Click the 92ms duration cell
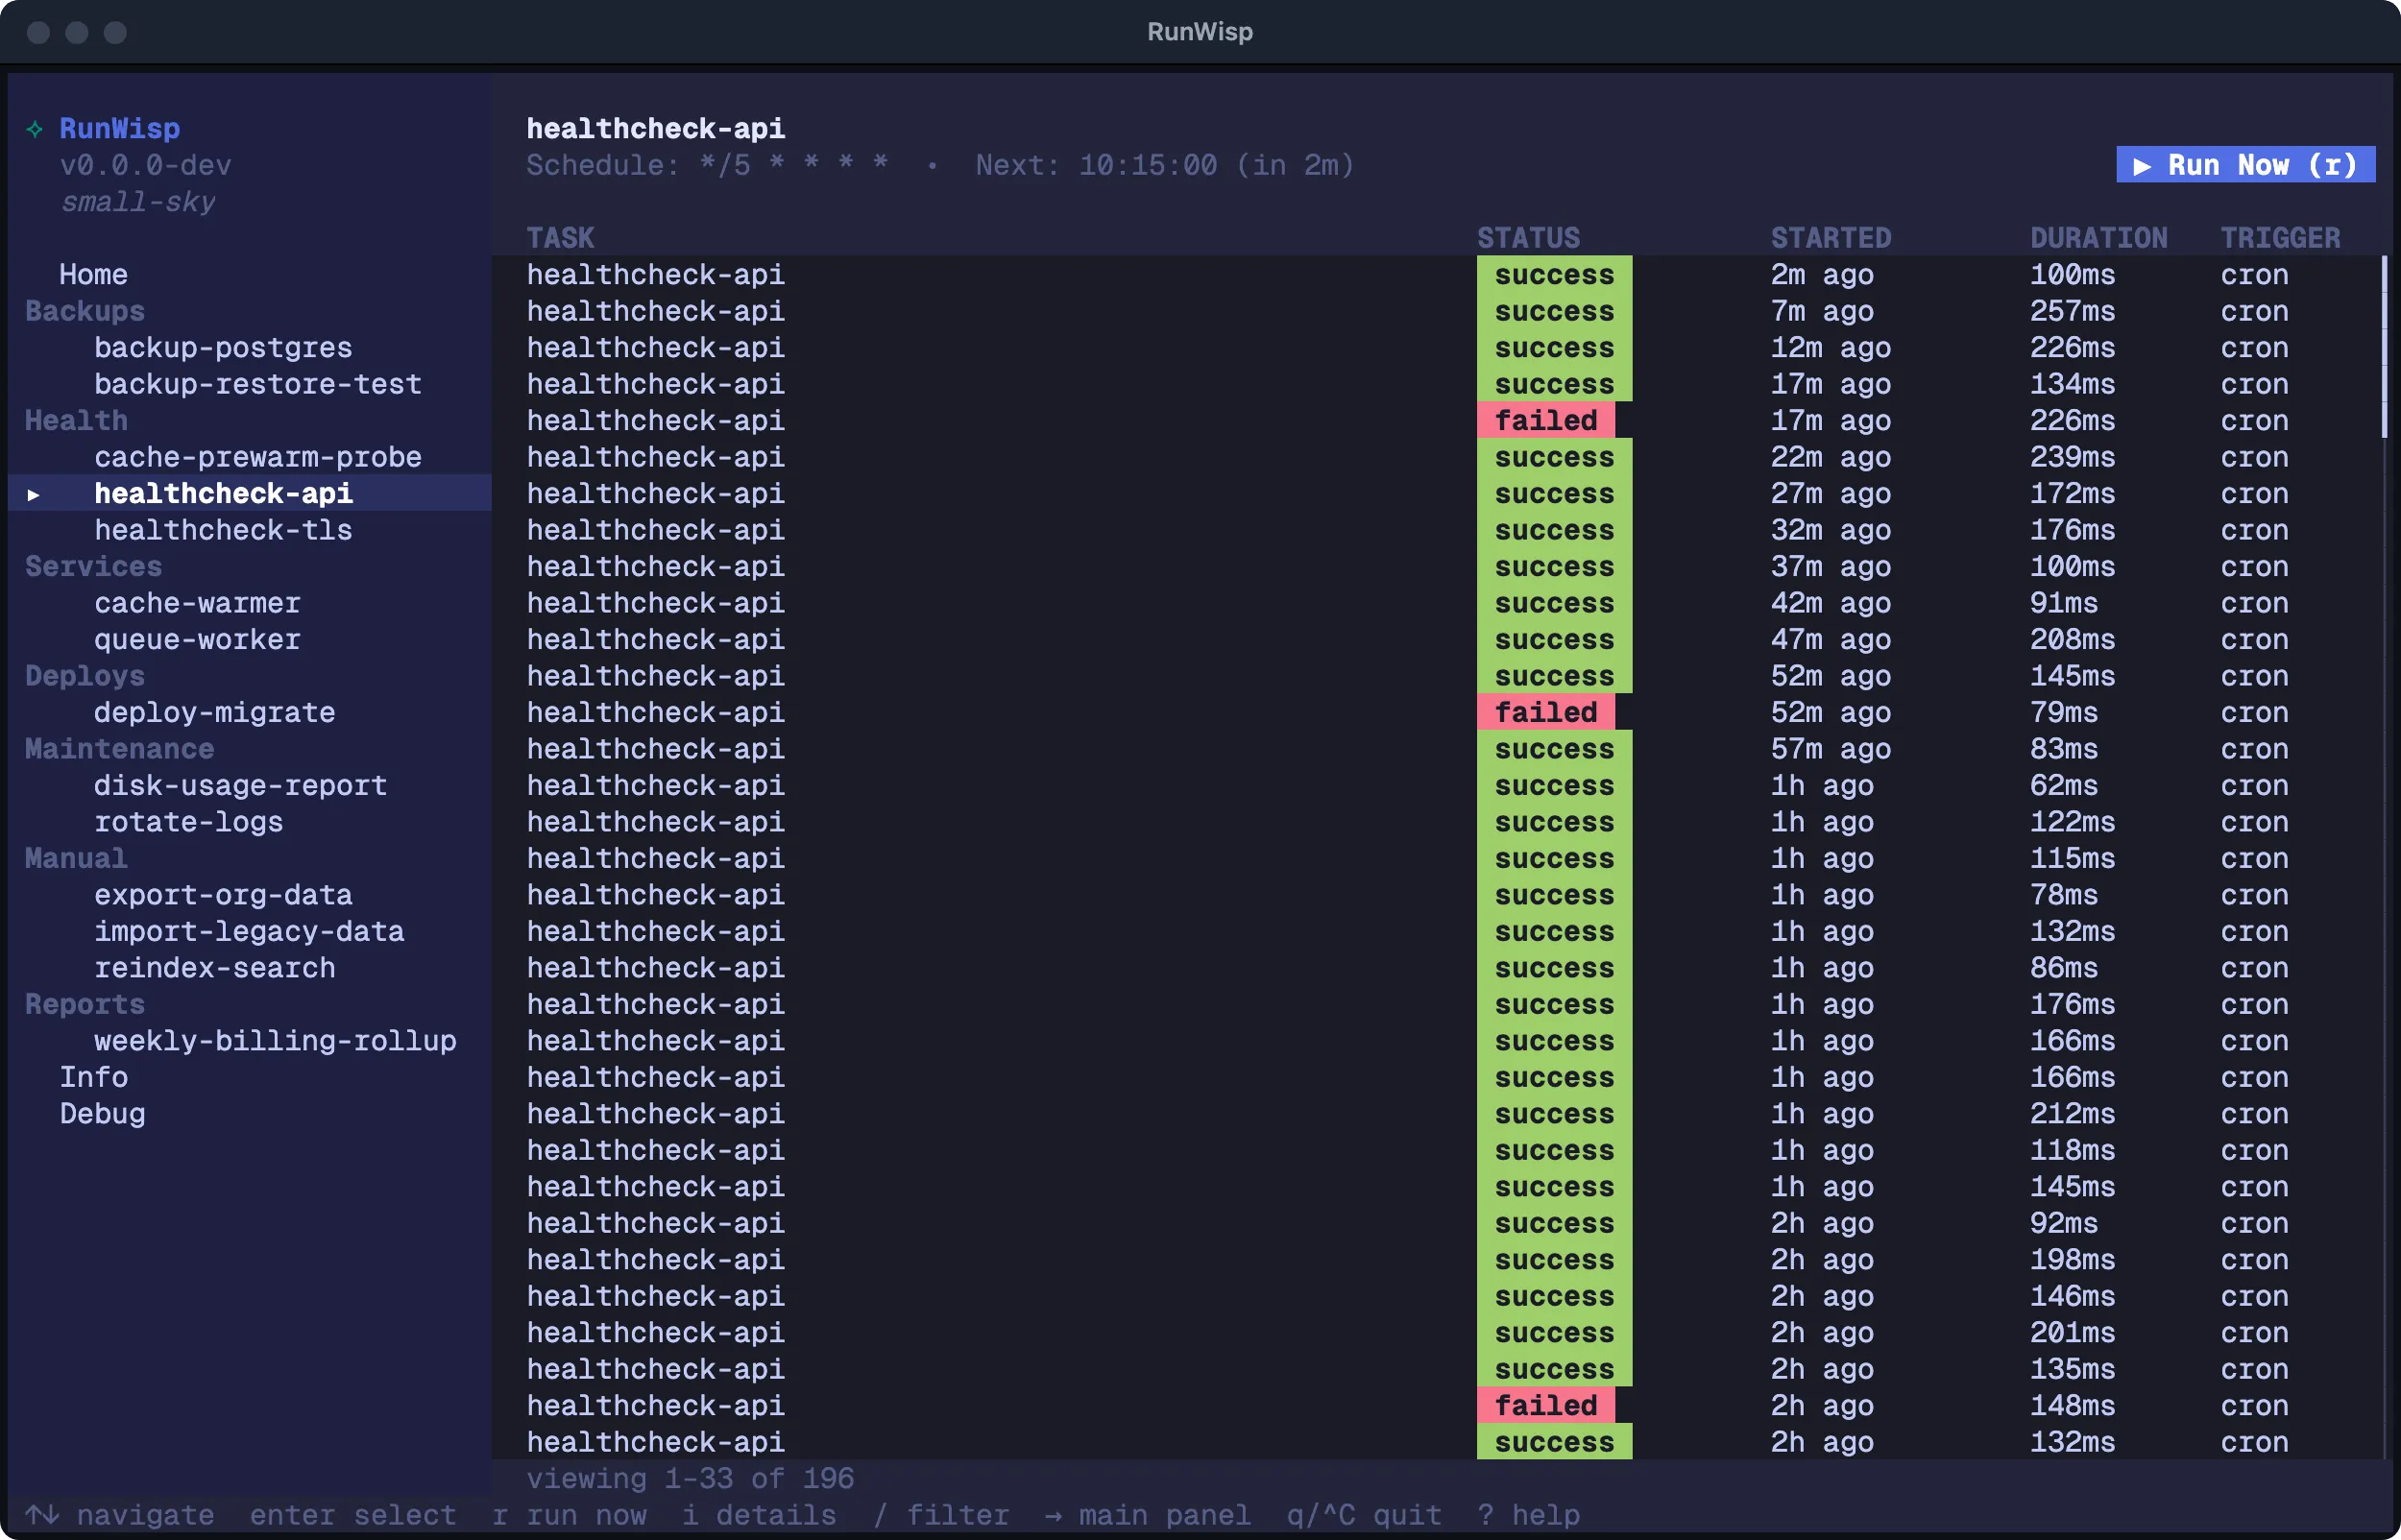Image resolution: width=2401 pixels, height=1540 pixels. (x=2063, y=1223)
